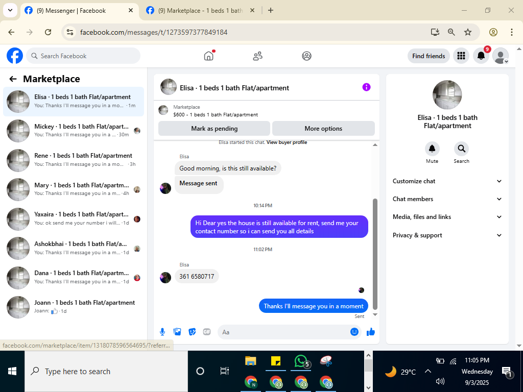Click the Mark as pending button
Screen dimensions: 523x392
[214, 129]
